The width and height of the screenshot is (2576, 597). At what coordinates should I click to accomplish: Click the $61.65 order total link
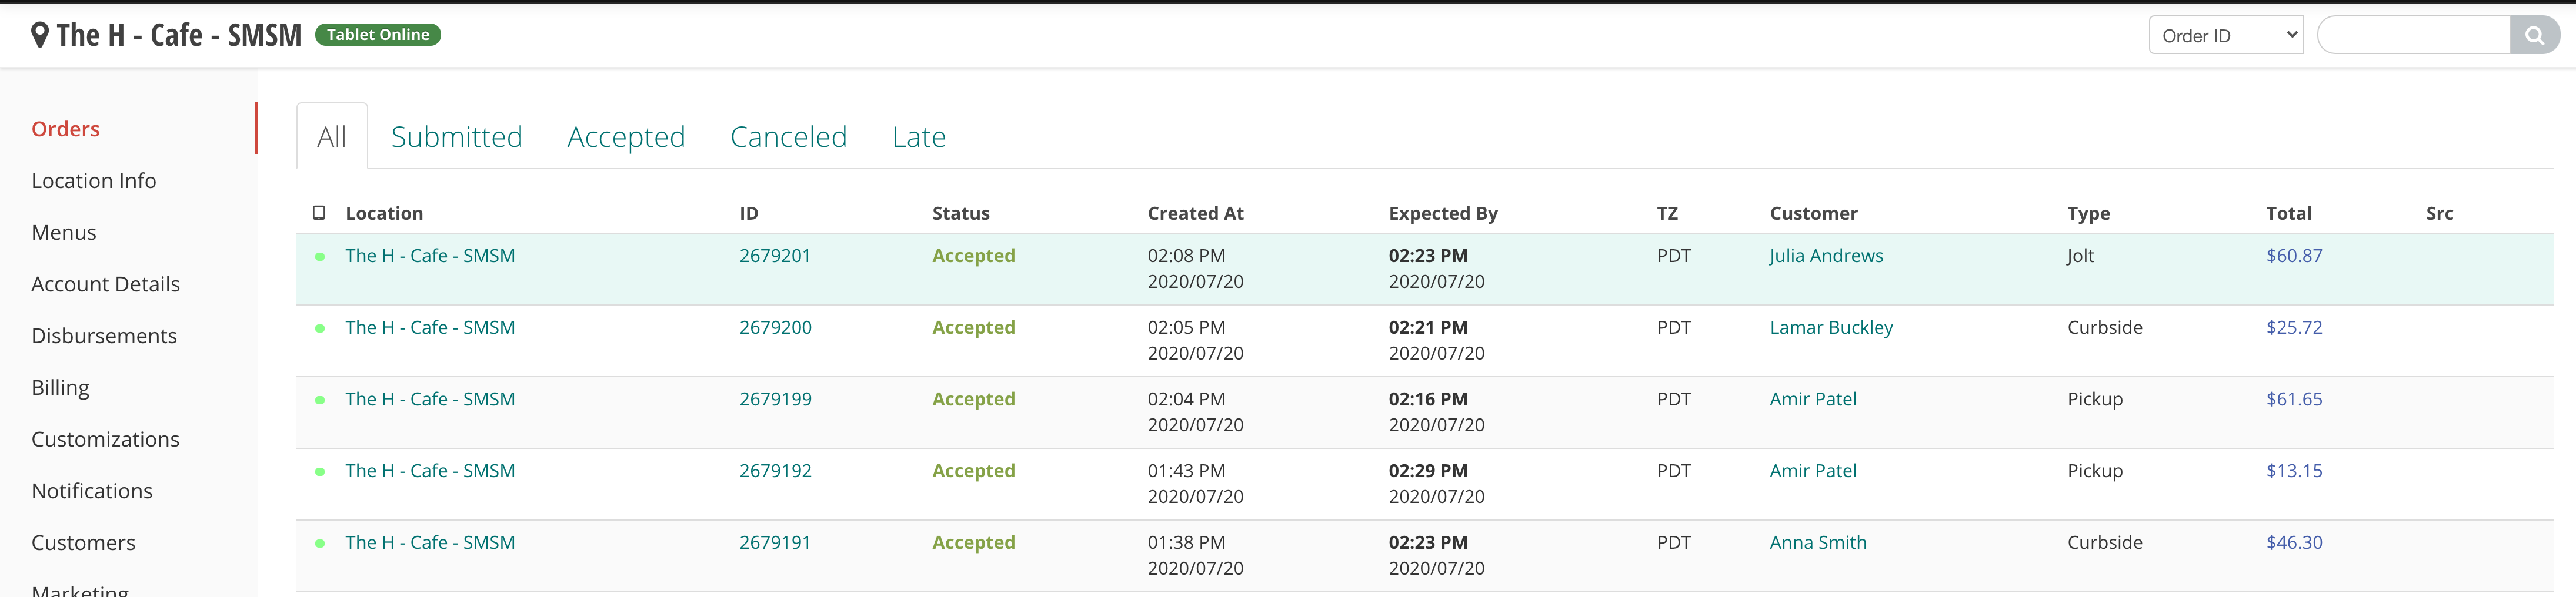tap(2293, 400)
